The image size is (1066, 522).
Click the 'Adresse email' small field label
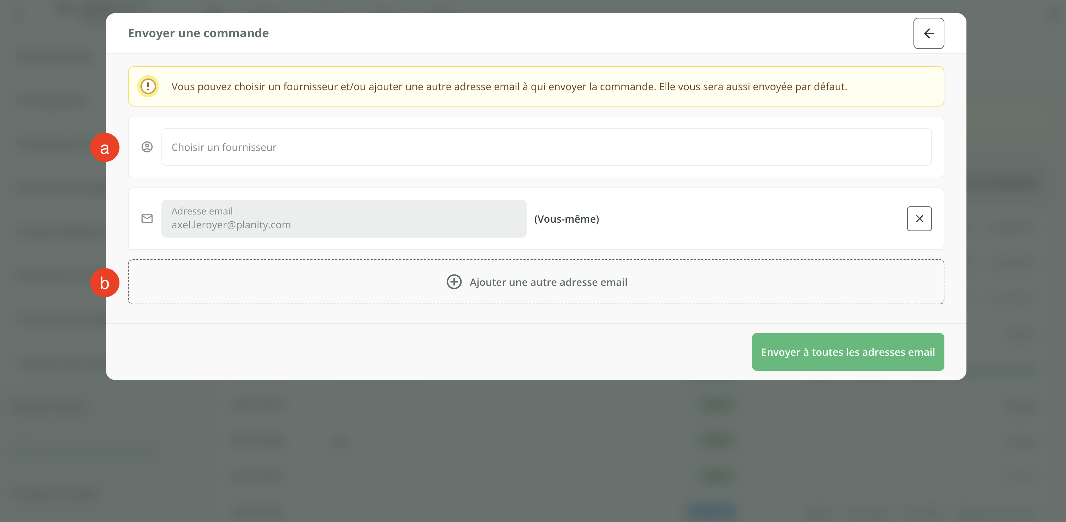pos(202,211)
